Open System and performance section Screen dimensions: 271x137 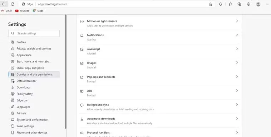(34, 120)
